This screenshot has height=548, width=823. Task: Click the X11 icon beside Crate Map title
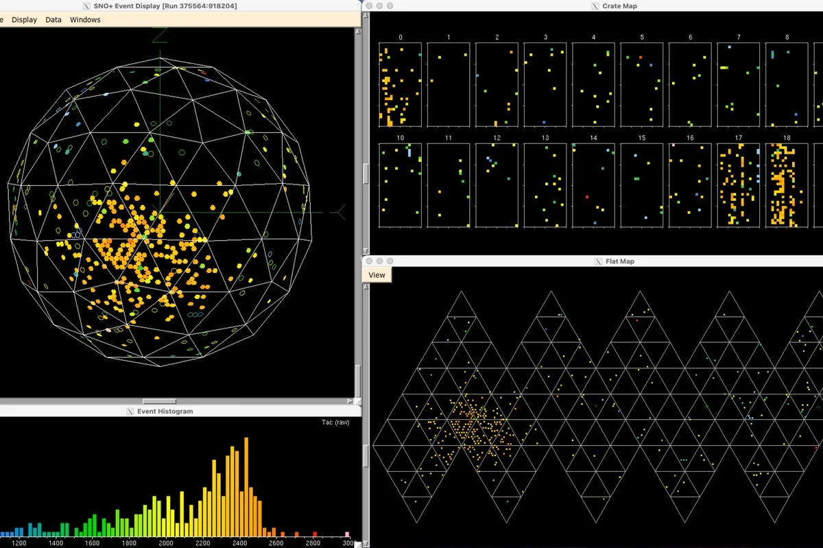tap(595, 5)
